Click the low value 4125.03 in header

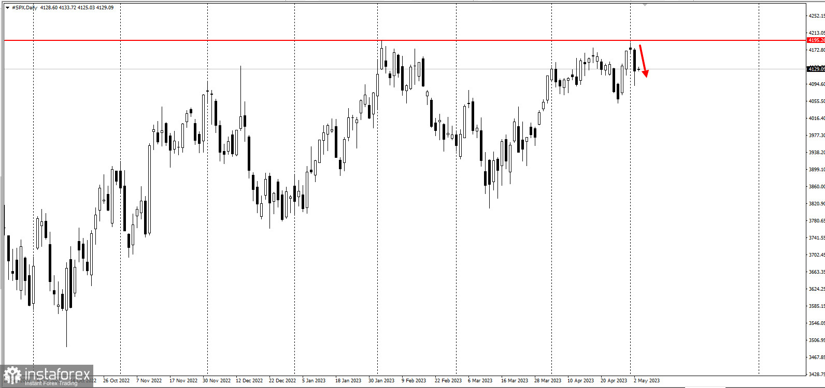86,7
